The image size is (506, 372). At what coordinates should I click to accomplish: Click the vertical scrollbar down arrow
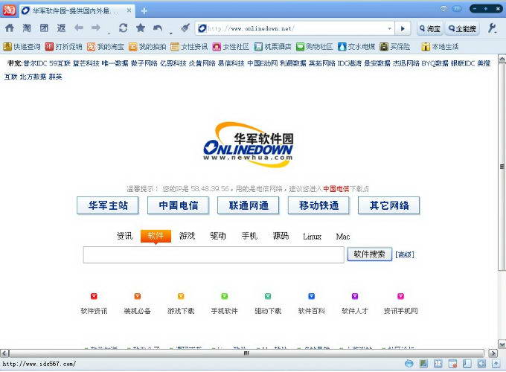coord(502,344)
